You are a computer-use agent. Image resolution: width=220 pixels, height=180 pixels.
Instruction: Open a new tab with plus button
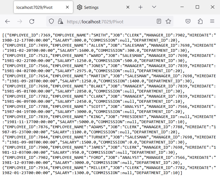[x=140, y=7]
